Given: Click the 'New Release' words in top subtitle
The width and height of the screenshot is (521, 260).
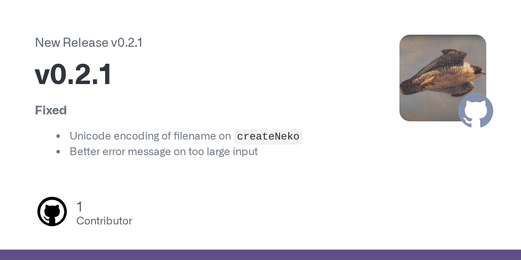Looking at the screenshot, I should (72, 43).
